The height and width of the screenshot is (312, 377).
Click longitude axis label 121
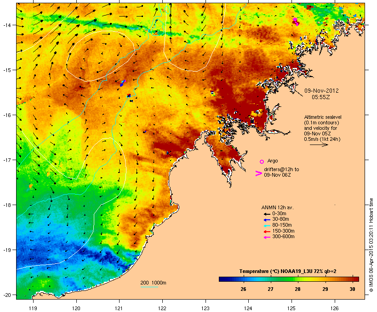click(x=119, y=308)
